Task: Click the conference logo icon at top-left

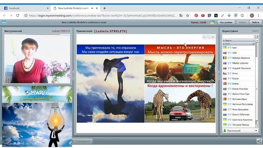Action: (x=4, y=22)
